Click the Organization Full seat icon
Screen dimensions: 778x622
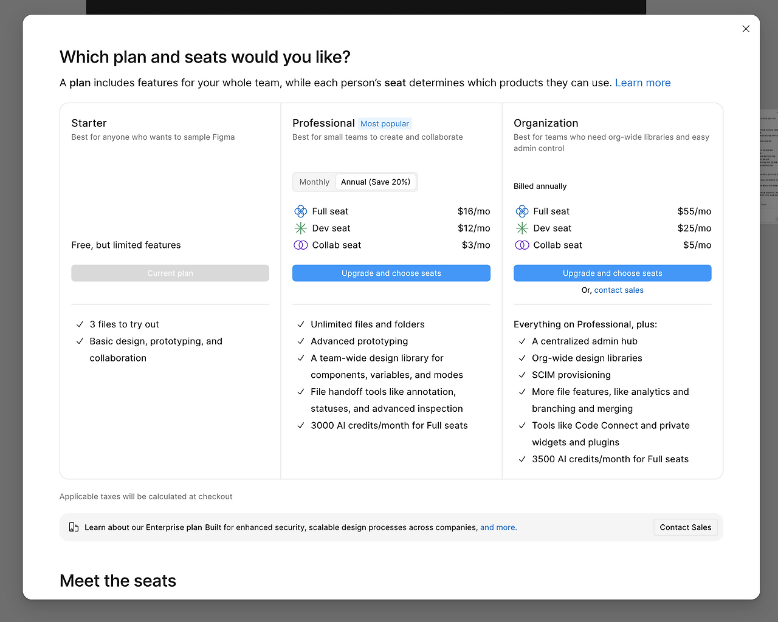pyautogui.click(x=522, y=211)
